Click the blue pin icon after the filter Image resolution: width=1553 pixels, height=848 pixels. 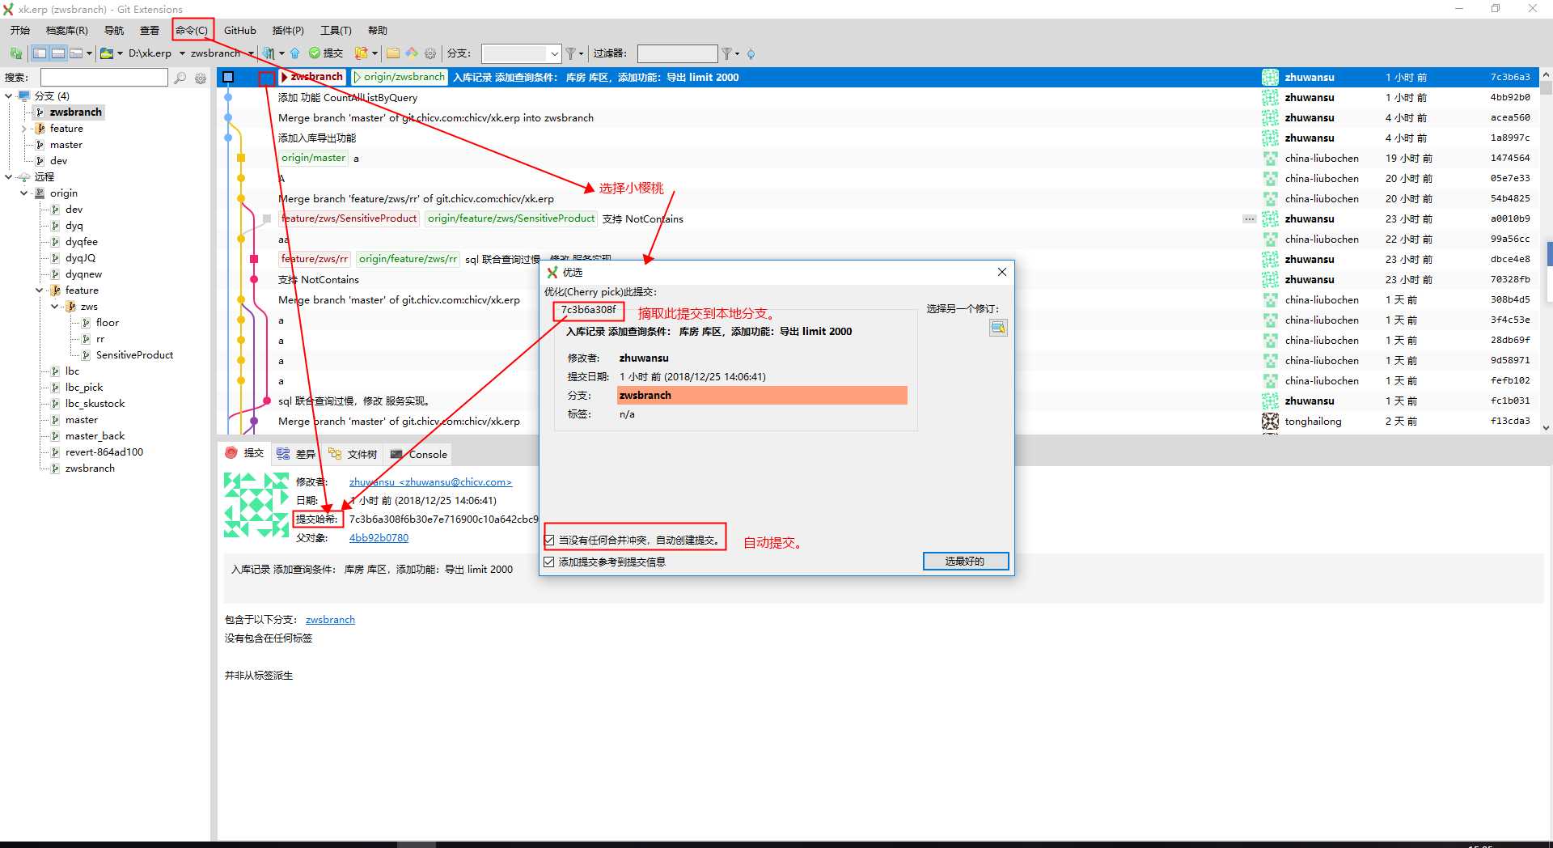pyautogui.click(x=751, y=53)
